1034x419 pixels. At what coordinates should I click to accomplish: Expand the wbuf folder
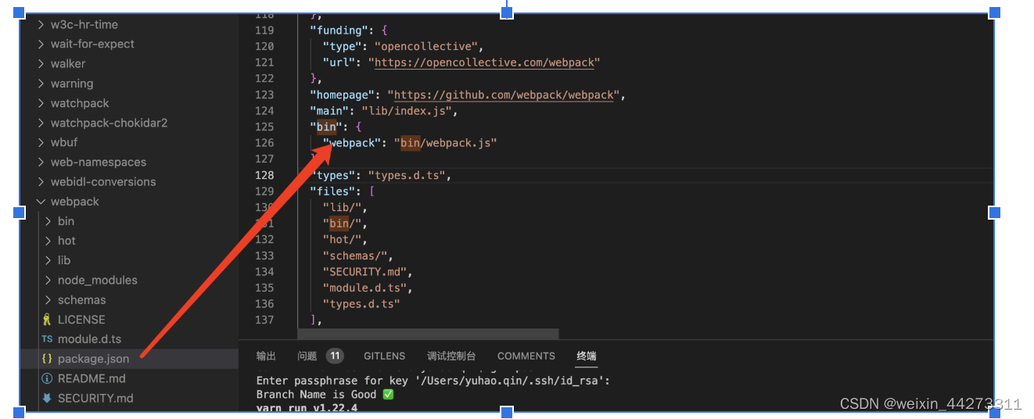point(64,142)
